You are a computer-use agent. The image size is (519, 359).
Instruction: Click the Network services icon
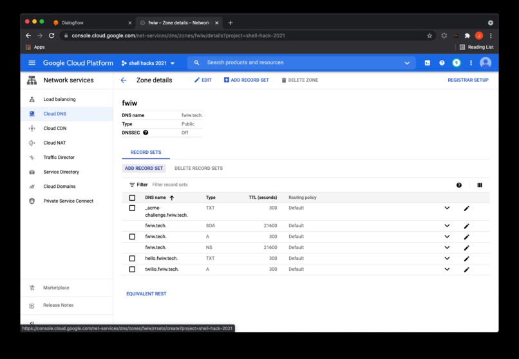click(x=32, y=80)
